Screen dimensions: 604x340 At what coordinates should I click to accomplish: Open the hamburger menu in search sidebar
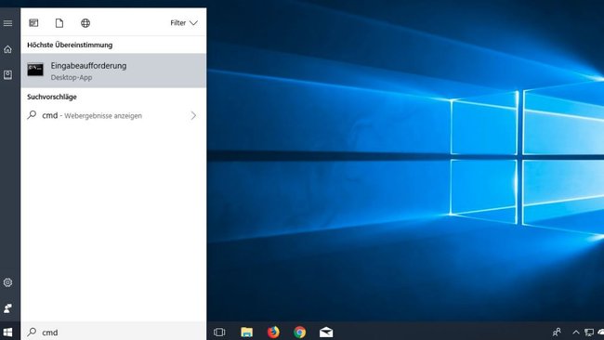[7, 23]
